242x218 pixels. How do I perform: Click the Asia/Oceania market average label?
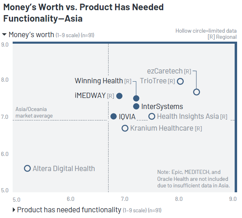(34, 113)
